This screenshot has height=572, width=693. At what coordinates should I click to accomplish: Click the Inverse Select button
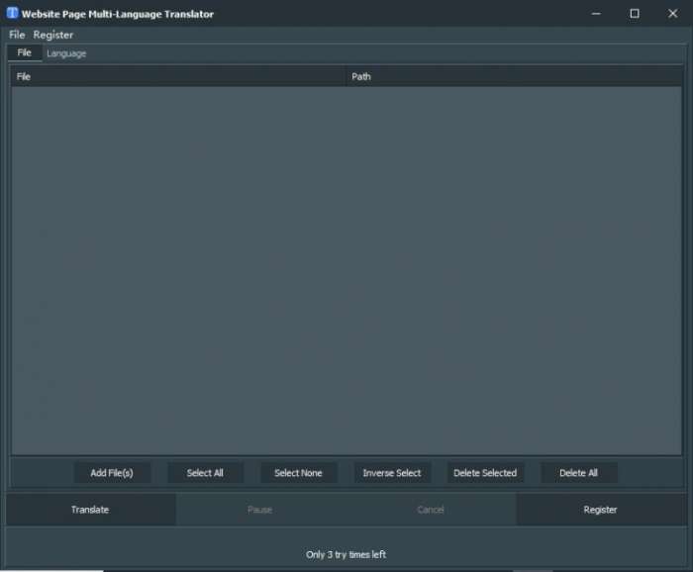pyautogui.click(x=392, y=473)
